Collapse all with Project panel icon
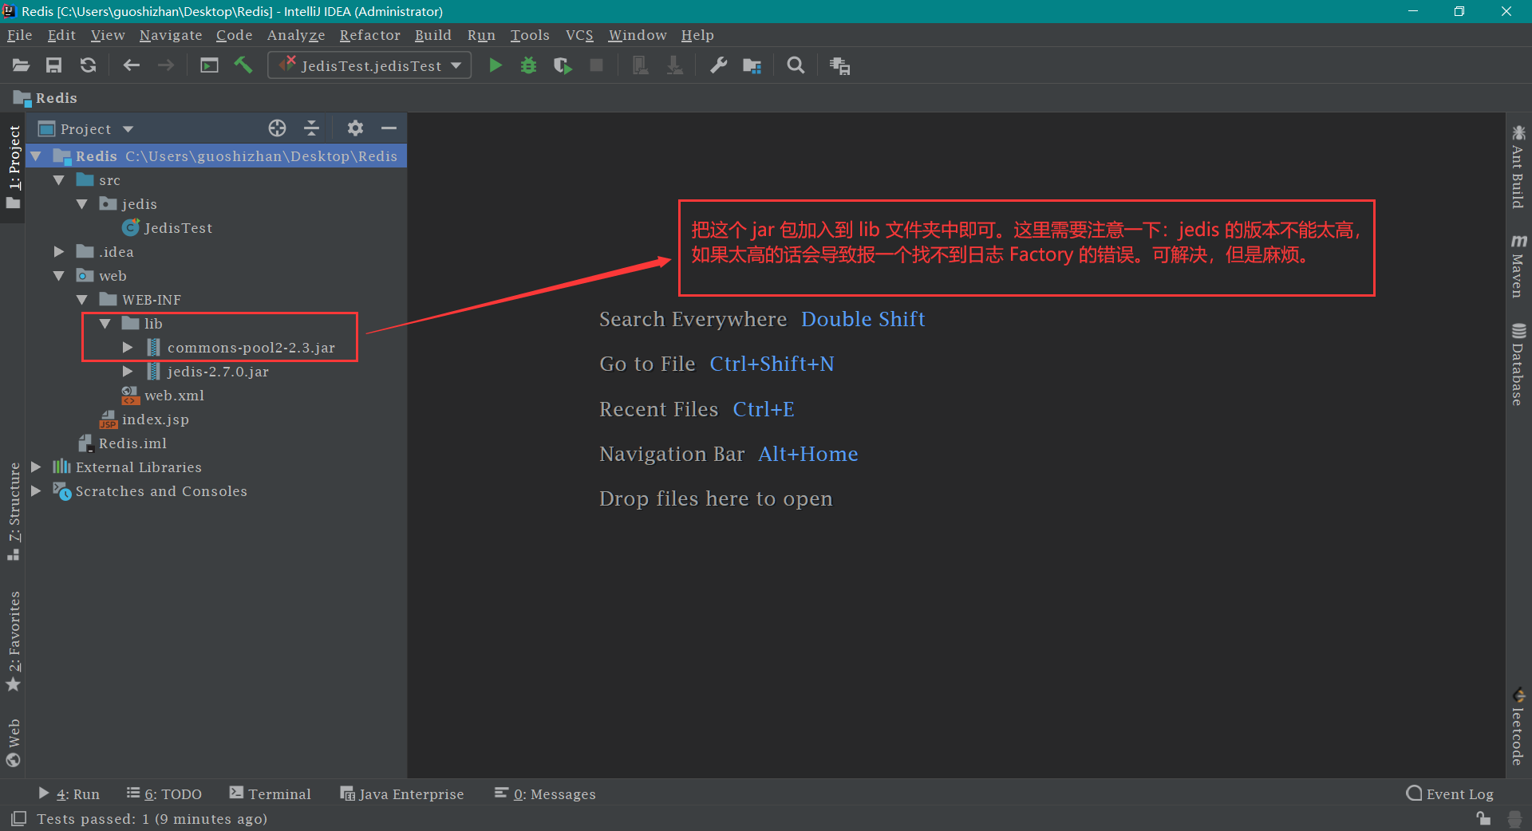1532x831 pixels. click(312, 128)
